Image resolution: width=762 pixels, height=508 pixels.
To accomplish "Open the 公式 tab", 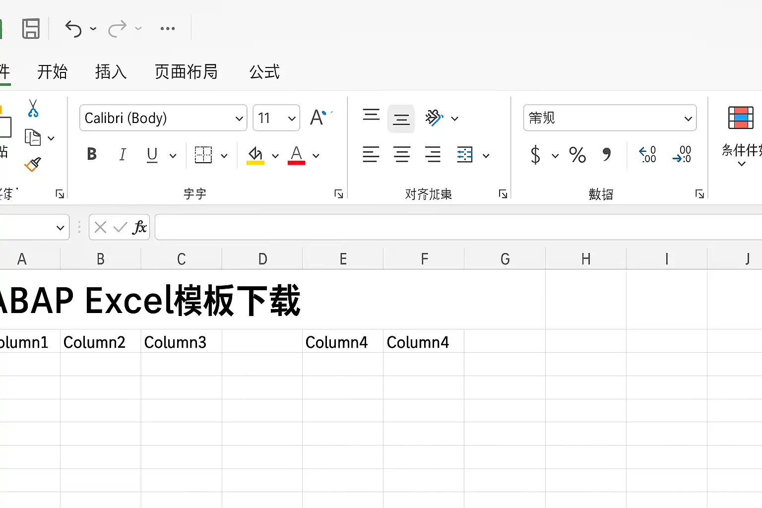I will click(x=264, y=72).
